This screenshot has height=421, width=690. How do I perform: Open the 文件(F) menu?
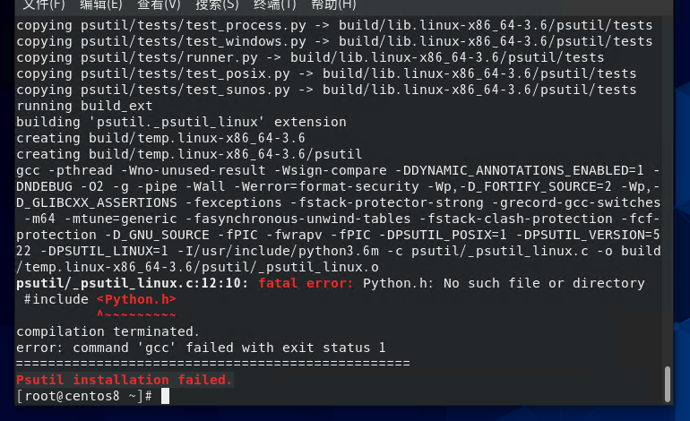42,4
